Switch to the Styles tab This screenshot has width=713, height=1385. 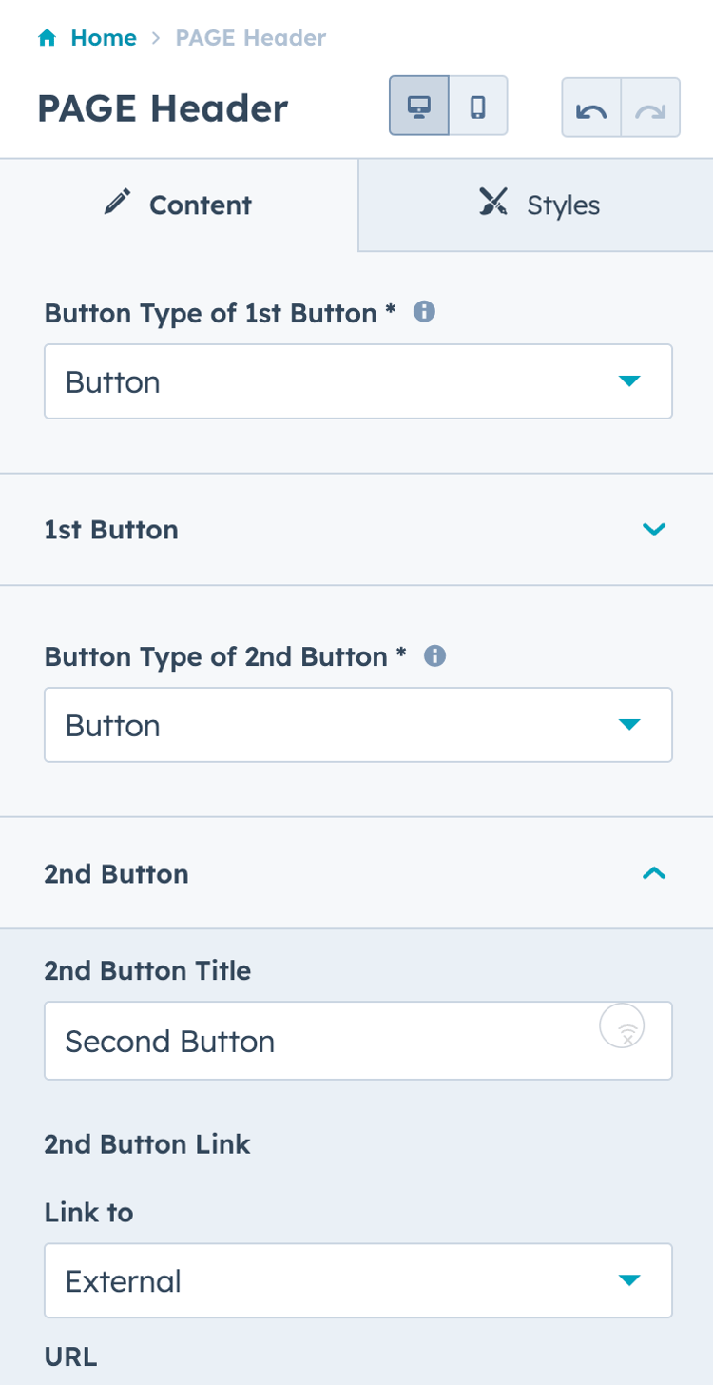click(x=535, y=205)
